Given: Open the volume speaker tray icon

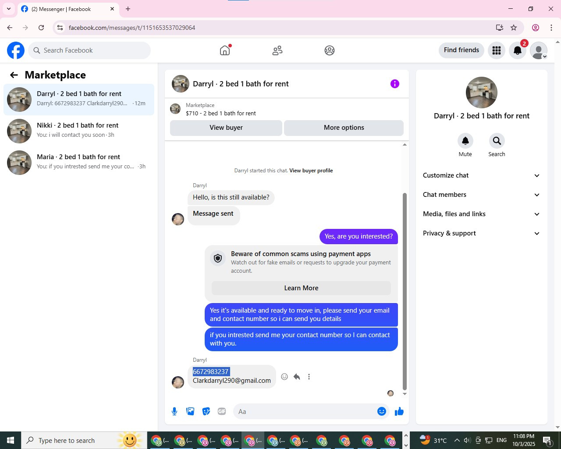Looking at the screenshot, I should click(x=467, y=440).
